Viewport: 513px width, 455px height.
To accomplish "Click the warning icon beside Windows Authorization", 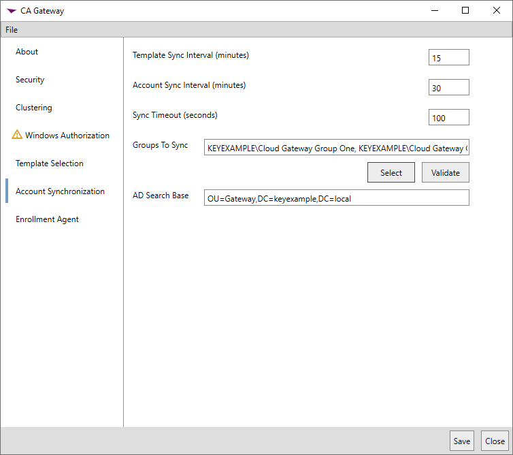I will (x=17, y=135).
